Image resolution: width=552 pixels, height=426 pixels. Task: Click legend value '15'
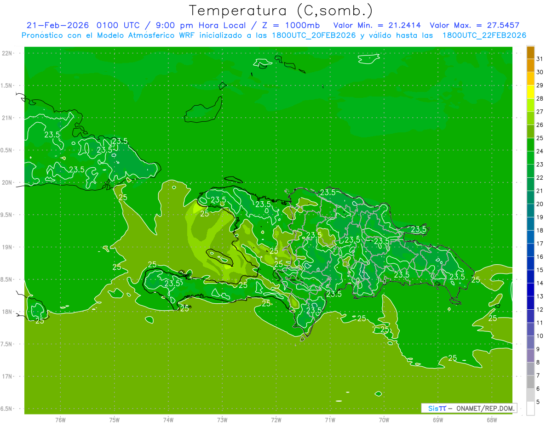point(540,270)
